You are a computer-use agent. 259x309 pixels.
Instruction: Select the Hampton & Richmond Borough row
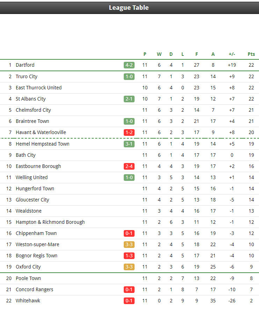129,222
